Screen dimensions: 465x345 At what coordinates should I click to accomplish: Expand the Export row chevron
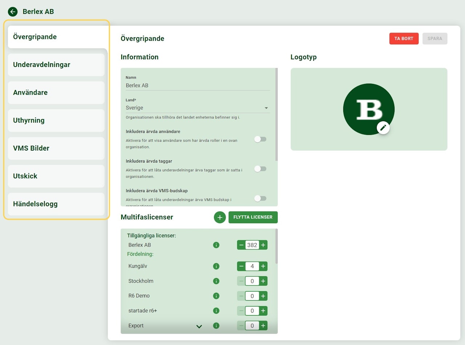pyautogui.click(x=199, y=326)
